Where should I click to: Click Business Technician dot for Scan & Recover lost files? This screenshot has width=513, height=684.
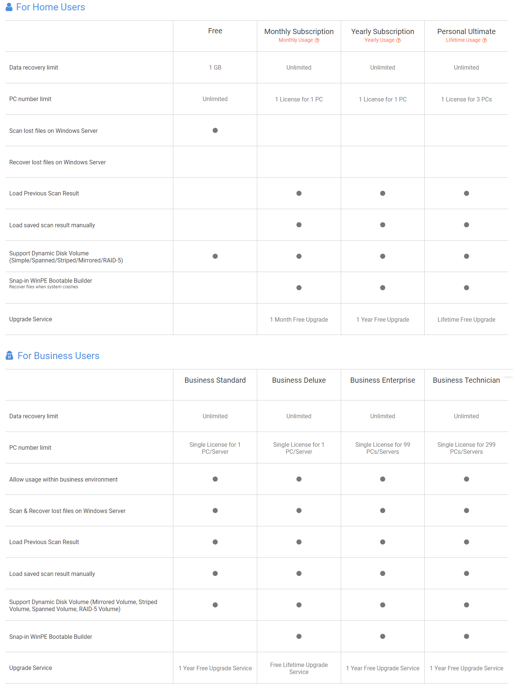pyautogui.click(x=466, y=510)
